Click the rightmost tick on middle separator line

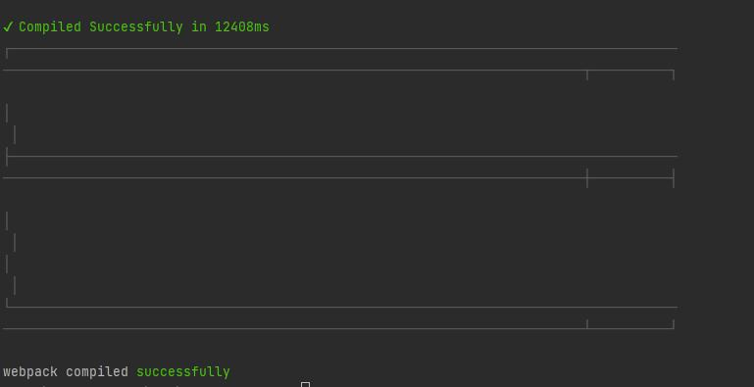[674, 178]
